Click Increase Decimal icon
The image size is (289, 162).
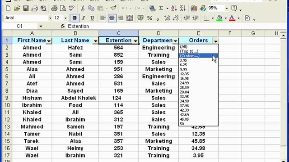click(167, 18)
